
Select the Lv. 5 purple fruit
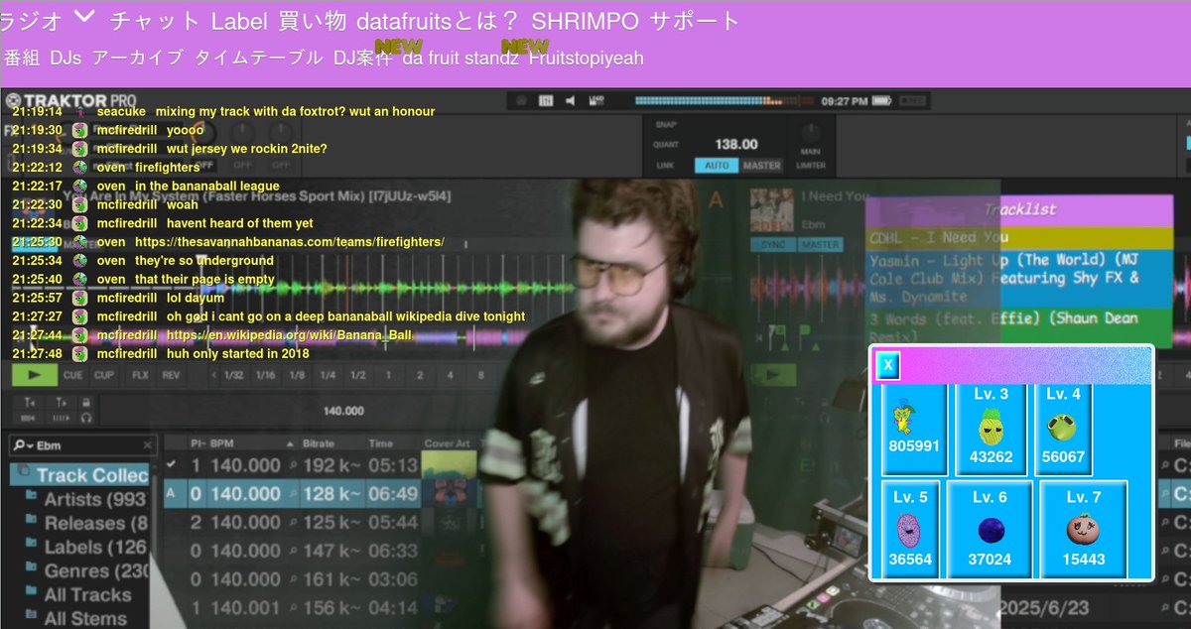910,528
